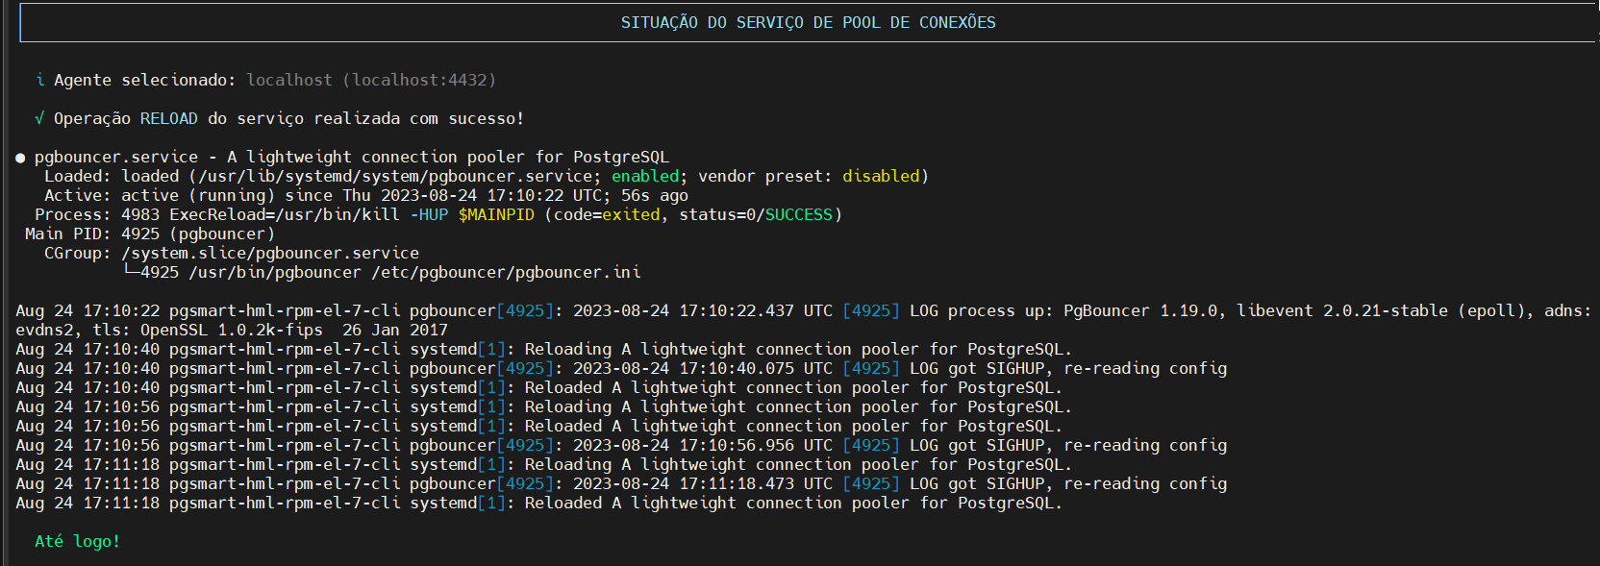This screenshot has width=1600, height=566.
Task: Select the text localhost (localhost:4432)
Action: pyautogui.click(x=371, y=80)
